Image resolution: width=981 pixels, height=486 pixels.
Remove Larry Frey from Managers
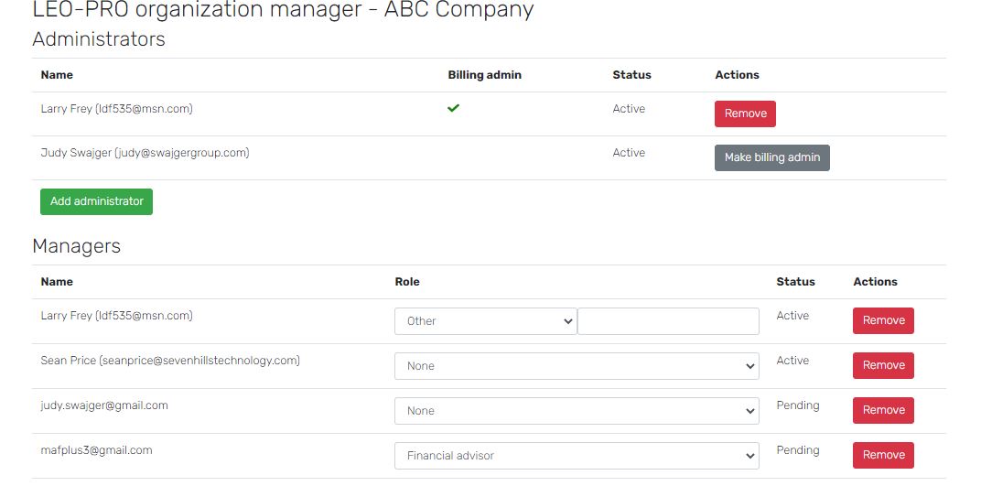(x=883, y=320)
